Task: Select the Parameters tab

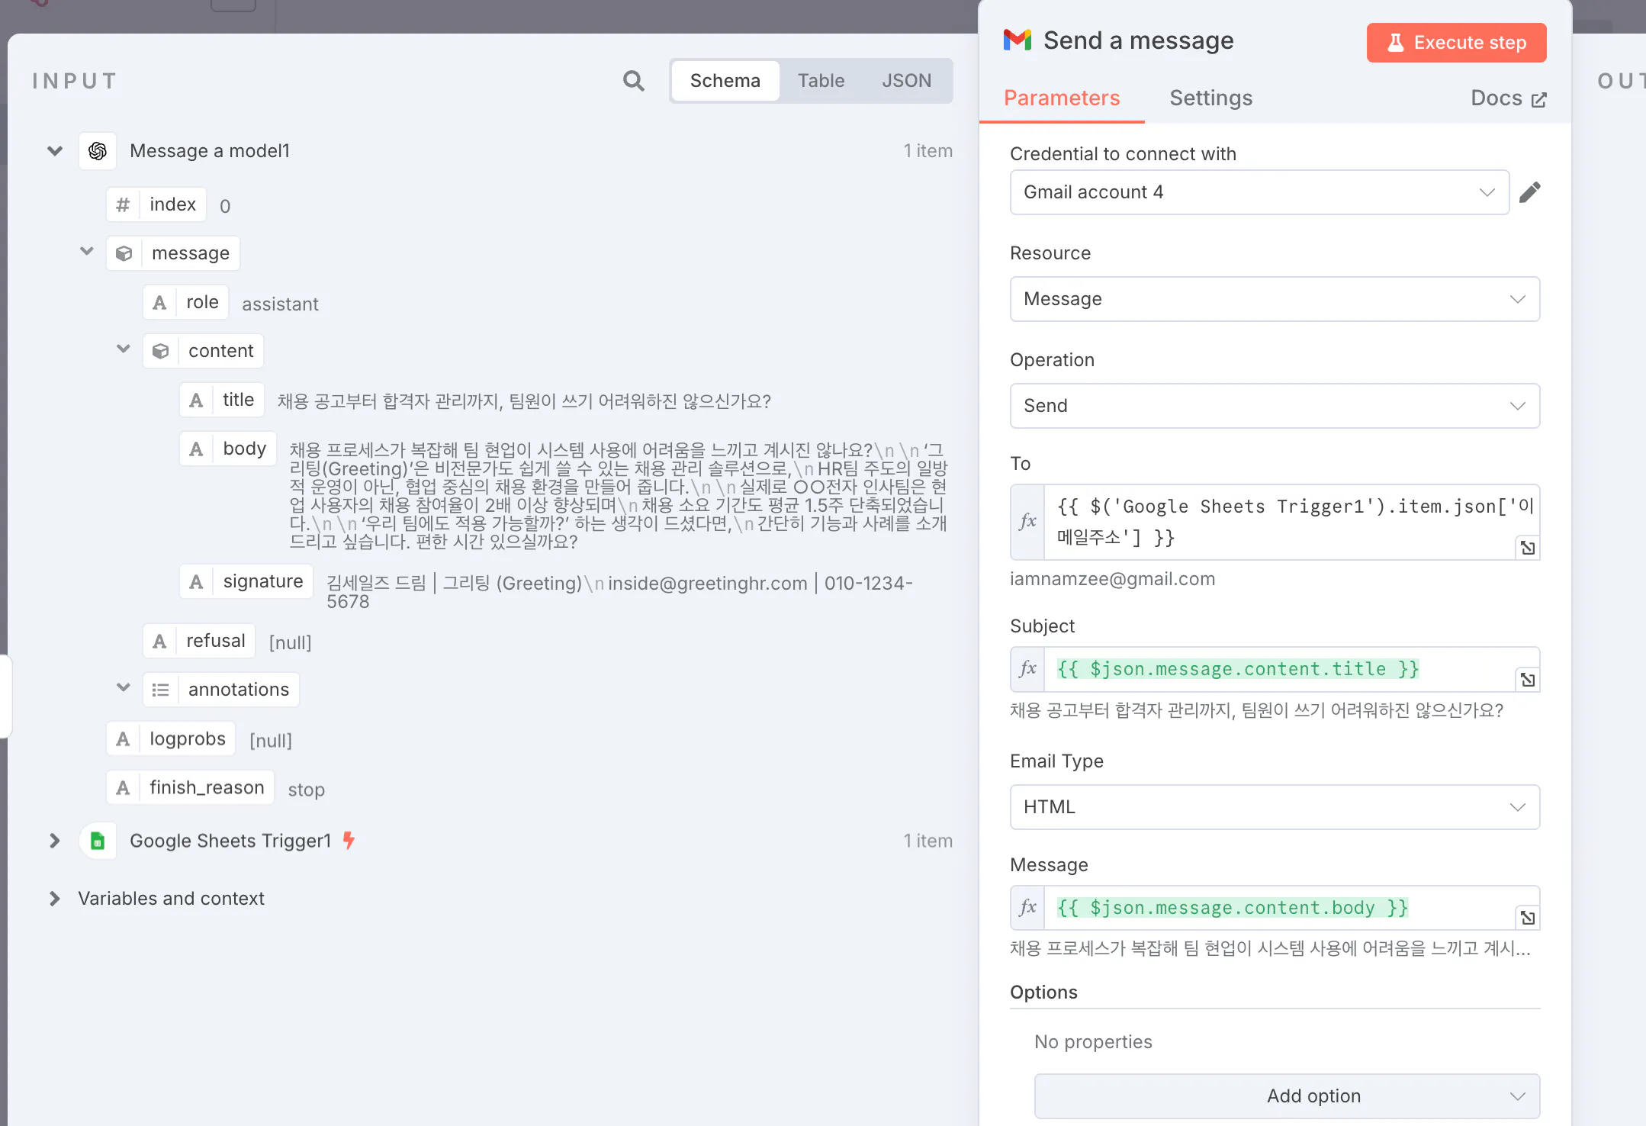Action: (x=1062, y=98)
